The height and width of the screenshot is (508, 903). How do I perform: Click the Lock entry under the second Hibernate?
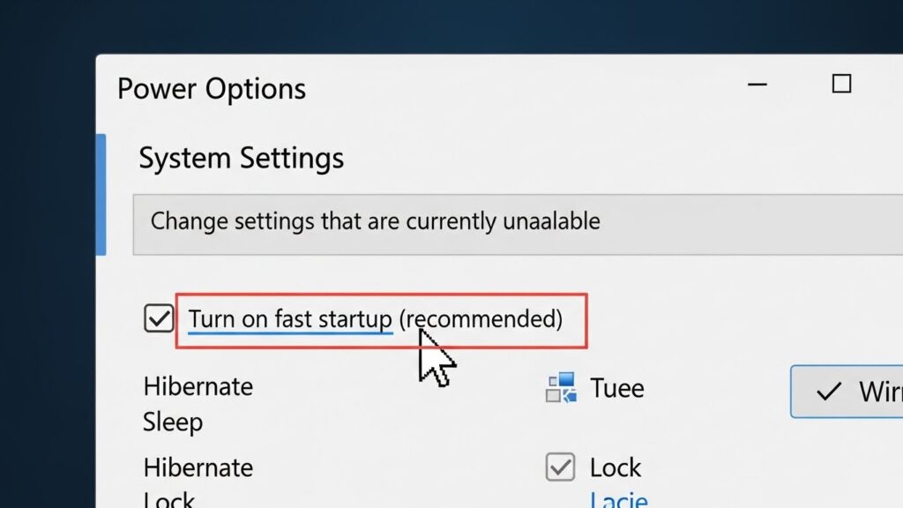168,500
